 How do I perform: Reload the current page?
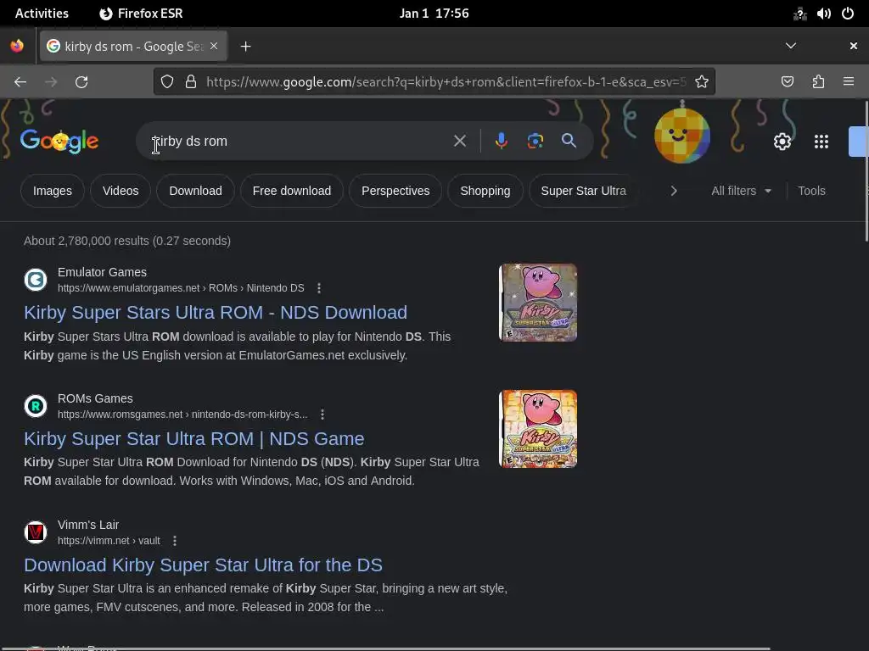tap(81, 82)
